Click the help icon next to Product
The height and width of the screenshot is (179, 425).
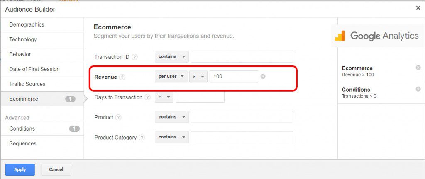coord(118,117)
